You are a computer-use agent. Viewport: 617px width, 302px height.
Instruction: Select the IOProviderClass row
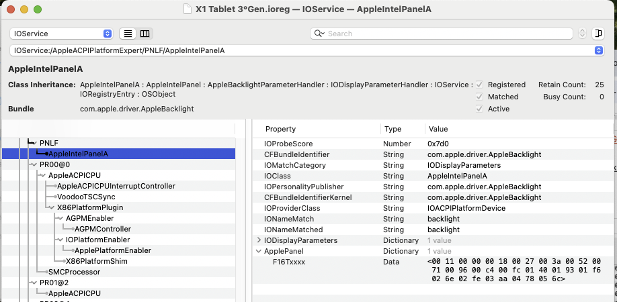coord(433,208)
